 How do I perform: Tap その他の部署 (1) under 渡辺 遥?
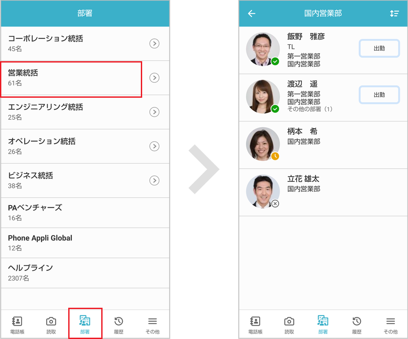coord(310,109)
